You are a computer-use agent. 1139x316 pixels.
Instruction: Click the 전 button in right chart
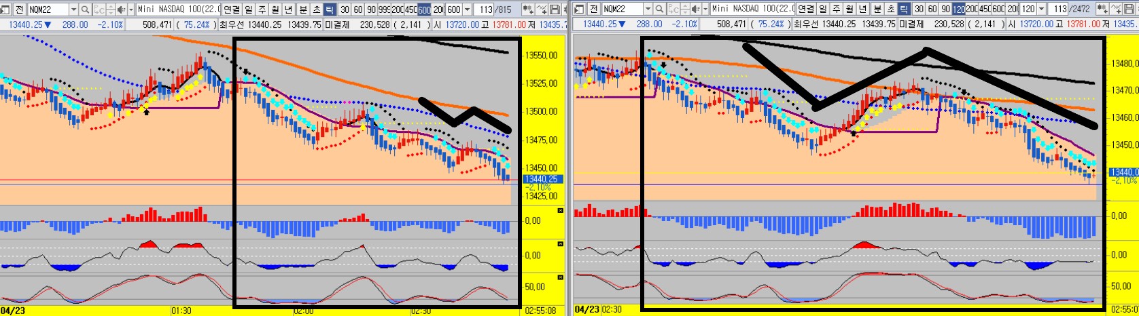coord(593,9)
